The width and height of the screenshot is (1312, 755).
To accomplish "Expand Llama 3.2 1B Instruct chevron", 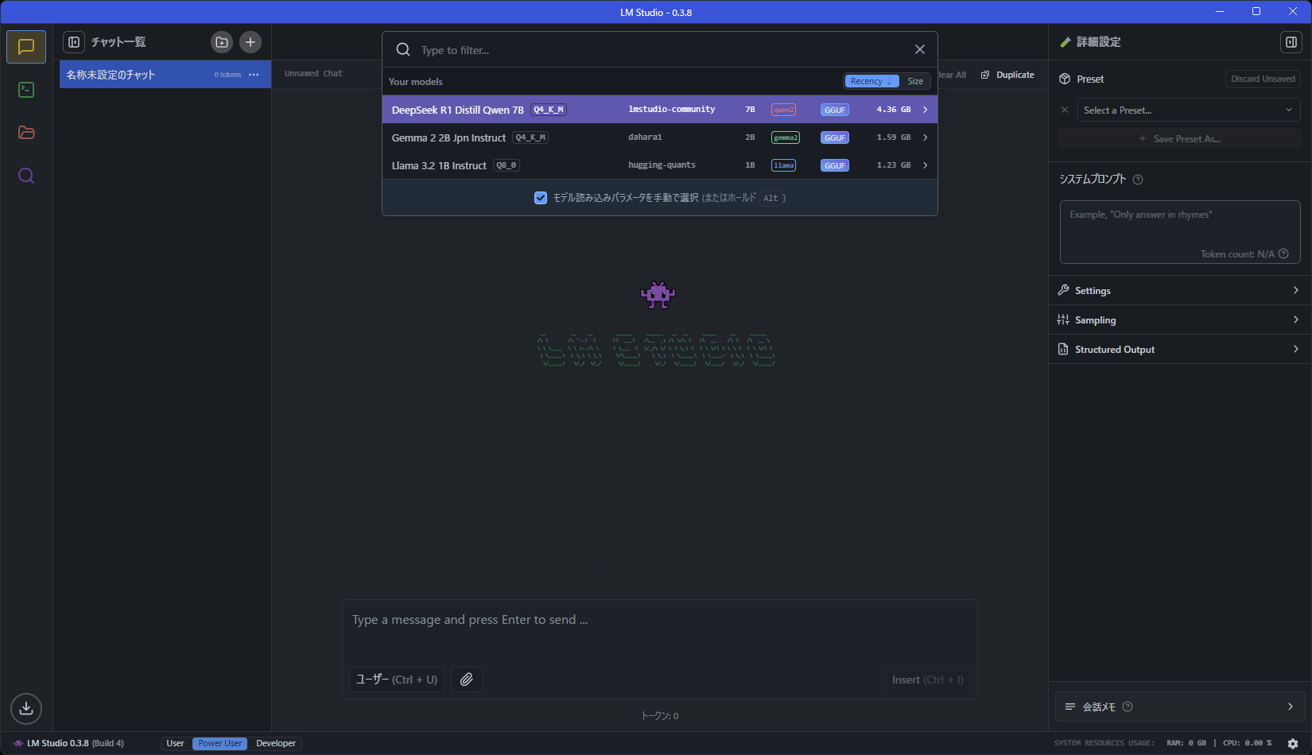I will click(x=926, y=165).
